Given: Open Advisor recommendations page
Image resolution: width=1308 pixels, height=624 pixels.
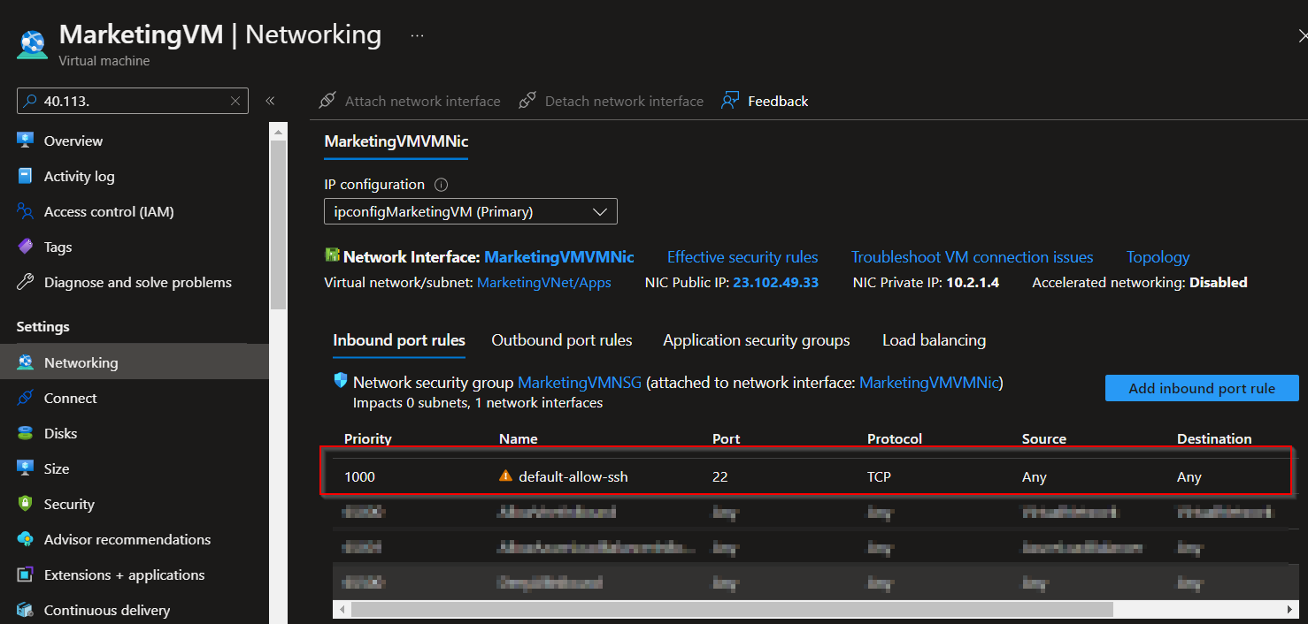Looking at the screenshot, I should pyautogui.click(x=127, y=539).
